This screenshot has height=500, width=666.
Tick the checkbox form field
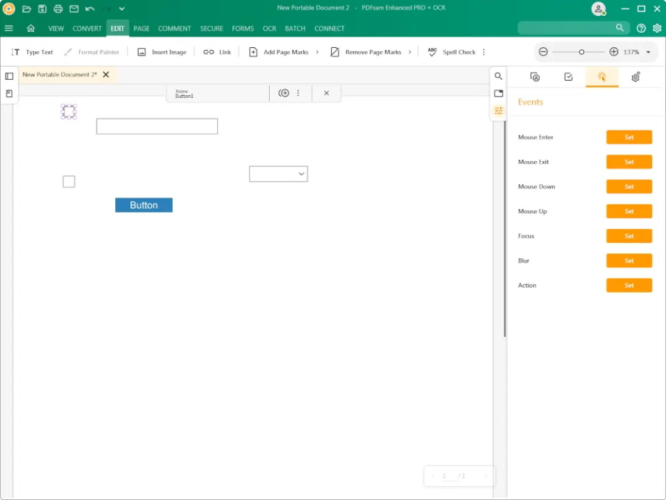pos(69,181)
